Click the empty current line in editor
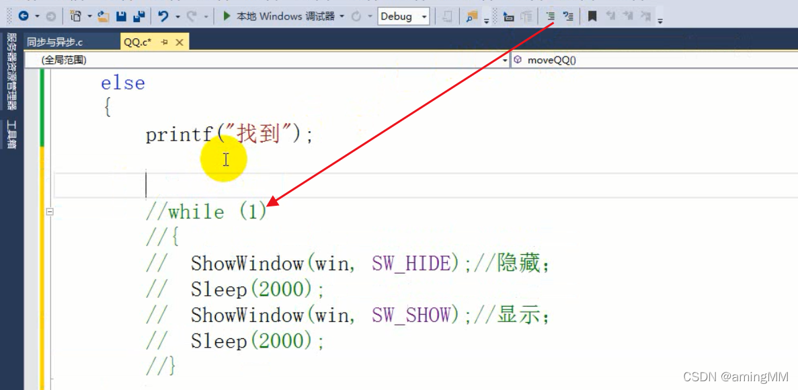 pos(426,185)
